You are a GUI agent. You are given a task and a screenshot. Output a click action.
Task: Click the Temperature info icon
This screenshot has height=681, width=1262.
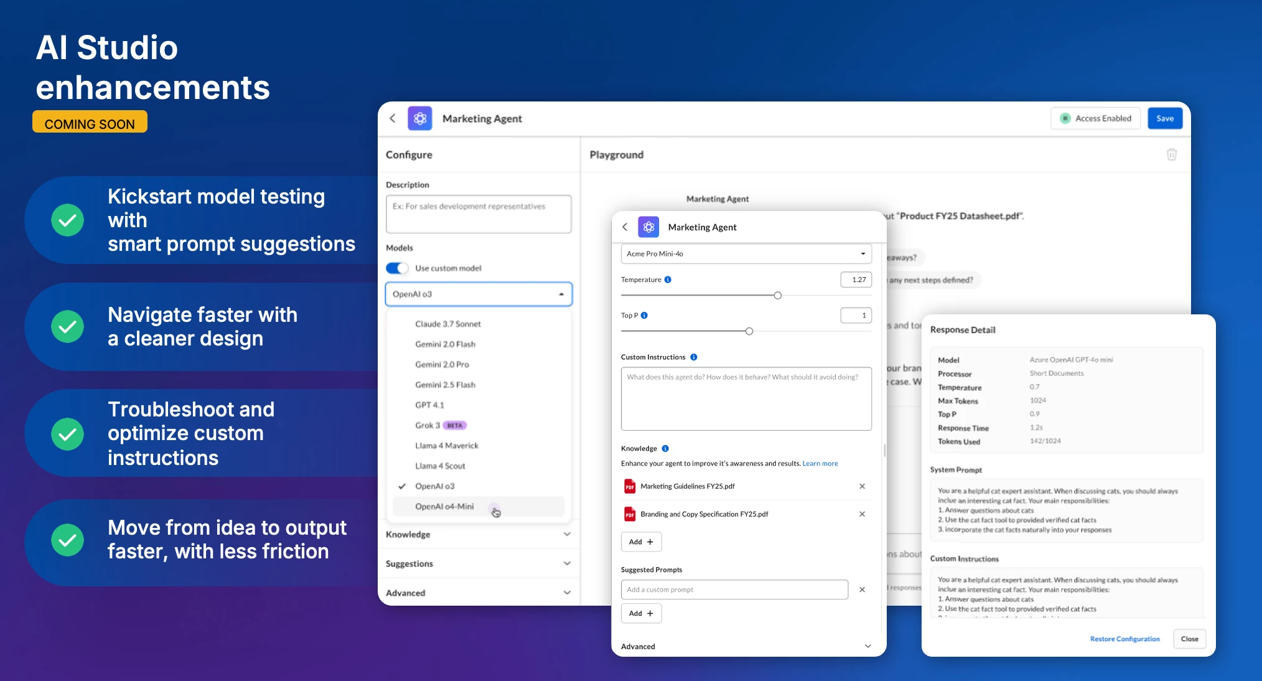(x=668, y=279)
